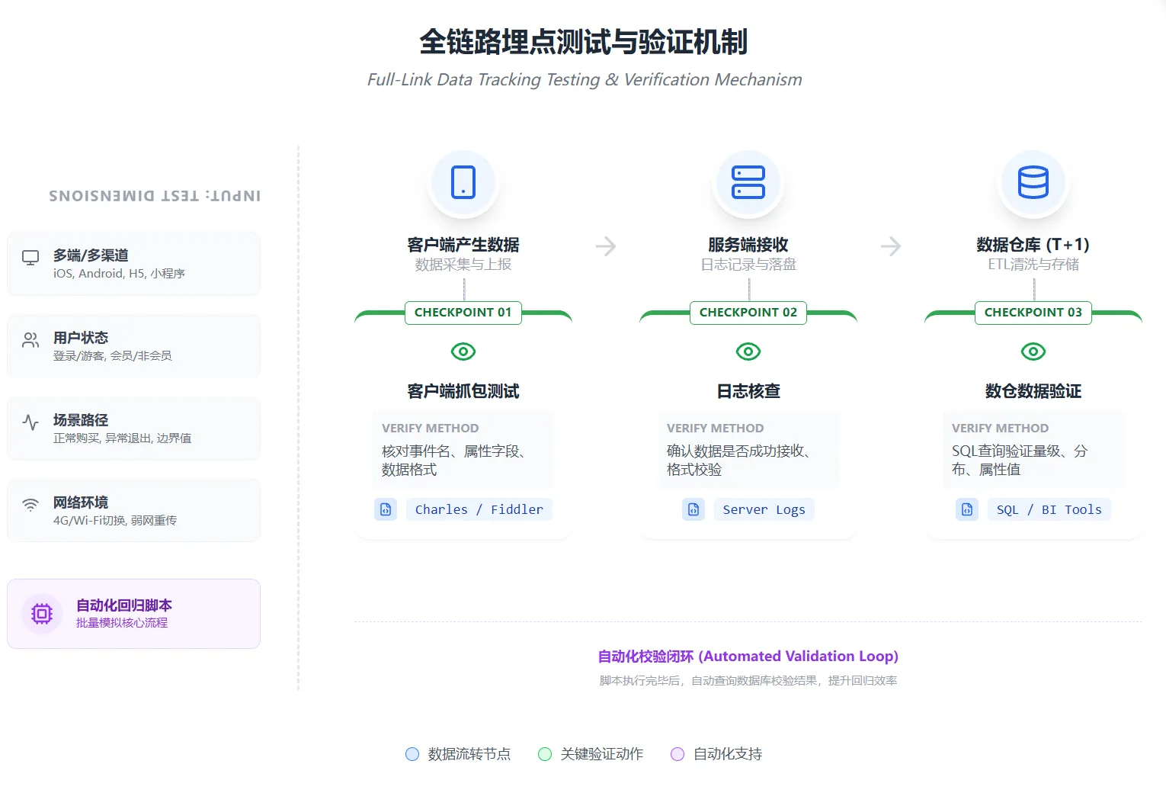Image resolution: width=1166 pixels, height=793 pixels.
Task: Click the 日志核查 heading
Action: pos(748,391)
